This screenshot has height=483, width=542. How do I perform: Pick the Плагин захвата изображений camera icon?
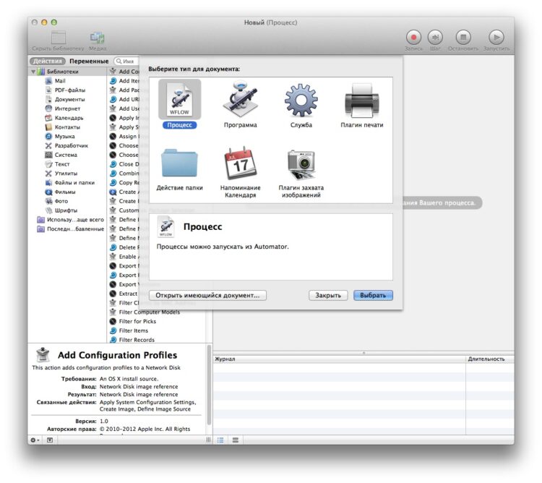coord(301,163)
